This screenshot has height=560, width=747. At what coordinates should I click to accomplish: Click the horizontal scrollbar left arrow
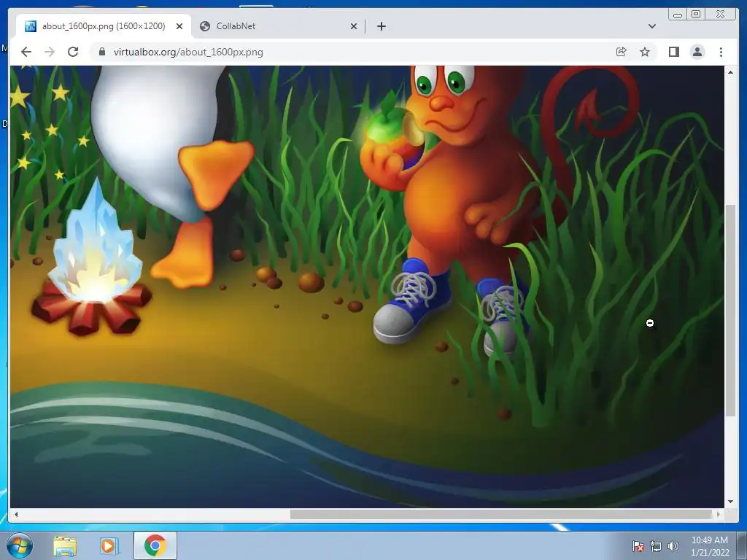pos(16,514)
